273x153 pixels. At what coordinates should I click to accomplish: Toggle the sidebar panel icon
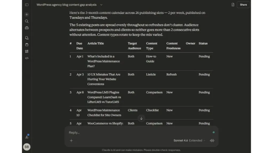pyautogui.click(x=27, y=5)
